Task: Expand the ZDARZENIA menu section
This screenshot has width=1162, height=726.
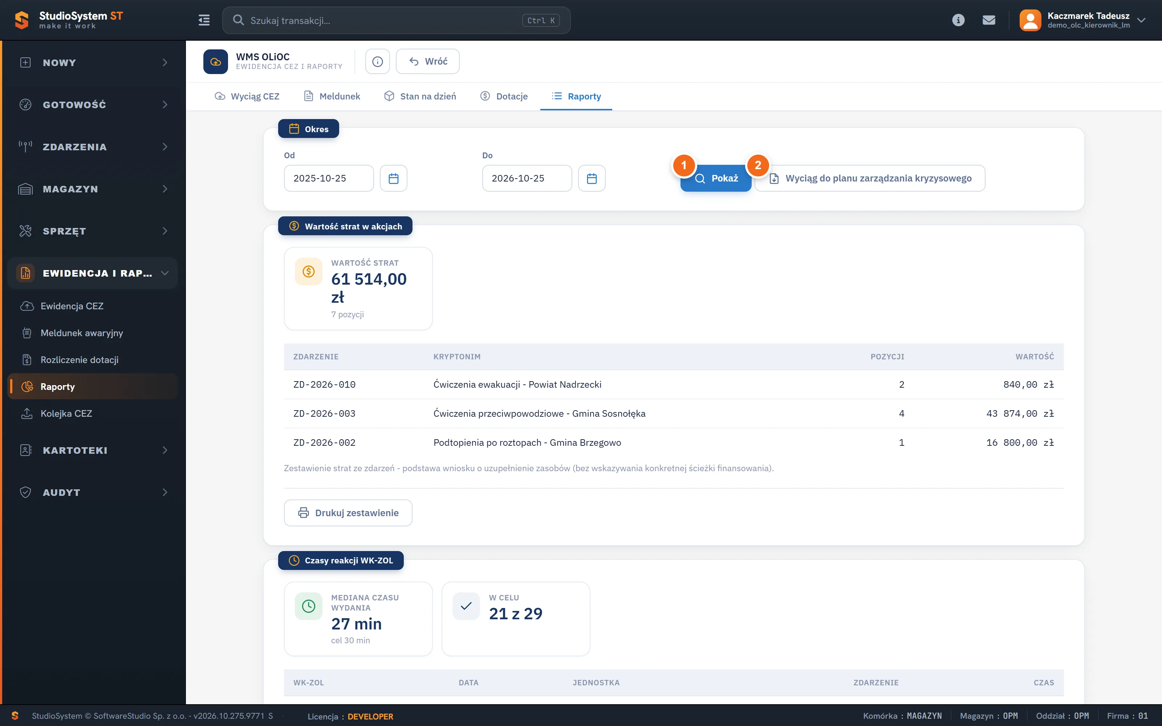Action: pos(93,147)
